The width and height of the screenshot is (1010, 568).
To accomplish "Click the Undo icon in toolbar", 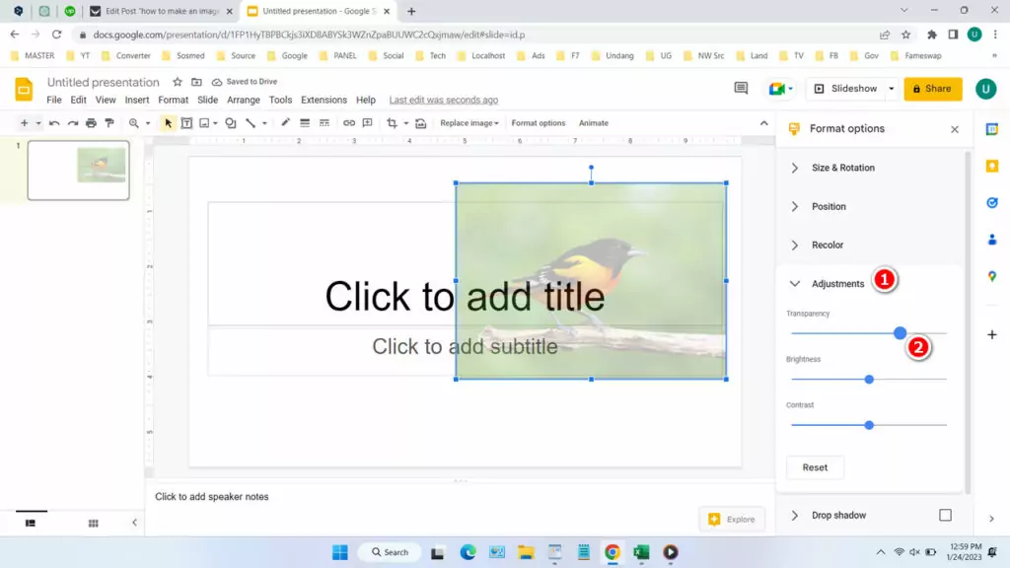I will pyautogui.click(x=54, y=123).
